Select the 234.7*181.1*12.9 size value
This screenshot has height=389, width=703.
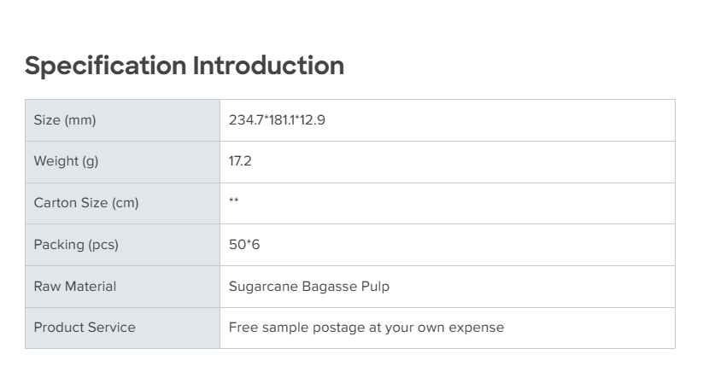click(277, 120)
